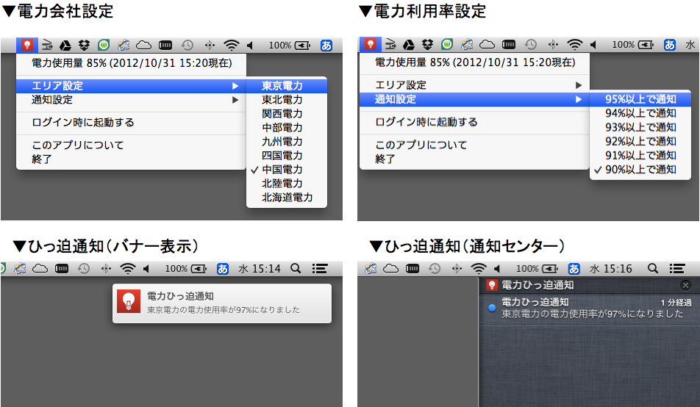Click red bulb icon in the banner notification
This screenshot has width=700, height=407.
click(129, 302)
